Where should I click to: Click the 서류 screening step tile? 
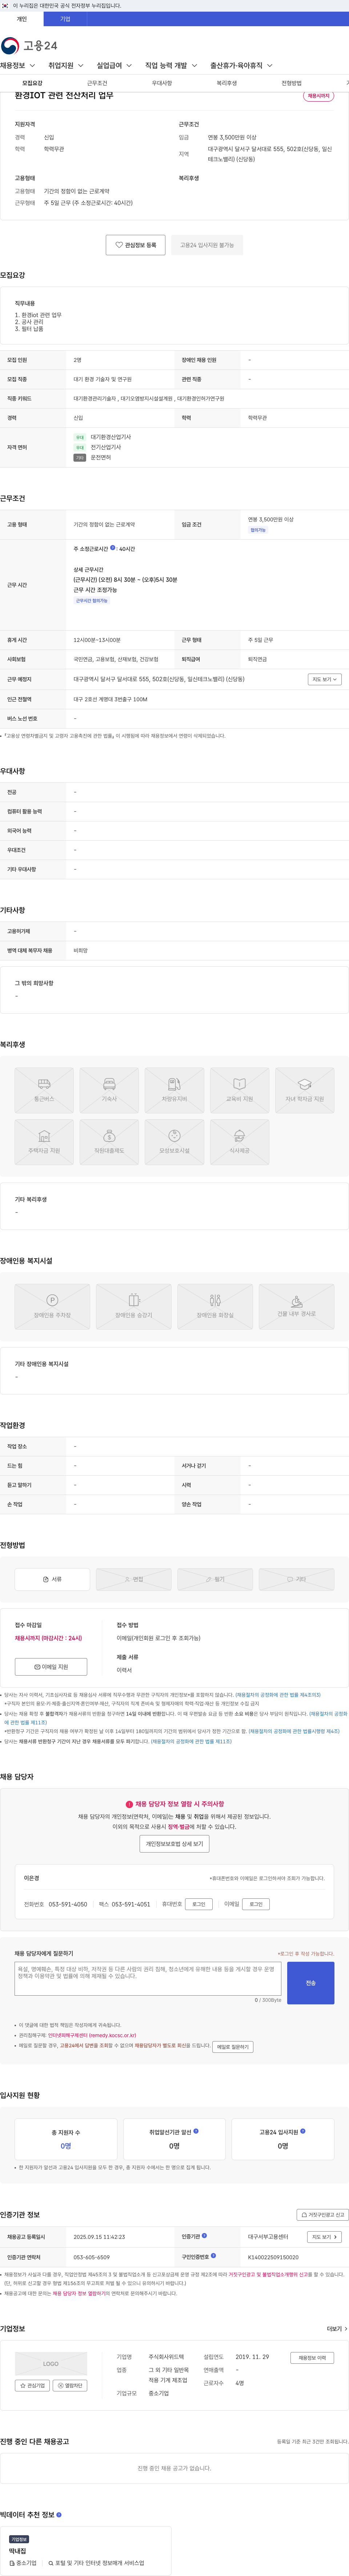[x=52, y=1579]
